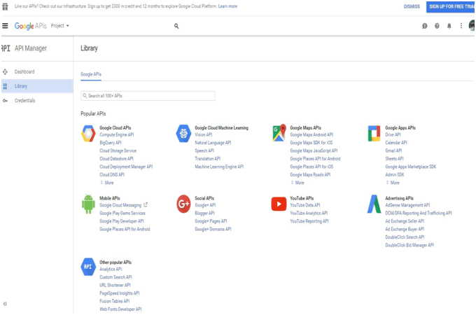Click the user account avatar
Screen dimensions: 476x315
(x=472, y=25)
